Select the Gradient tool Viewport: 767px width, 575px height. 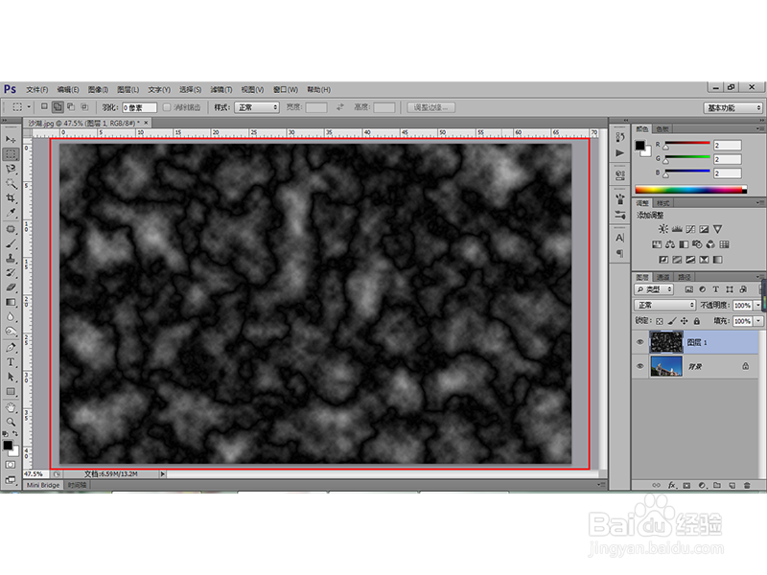click(11, 302)
